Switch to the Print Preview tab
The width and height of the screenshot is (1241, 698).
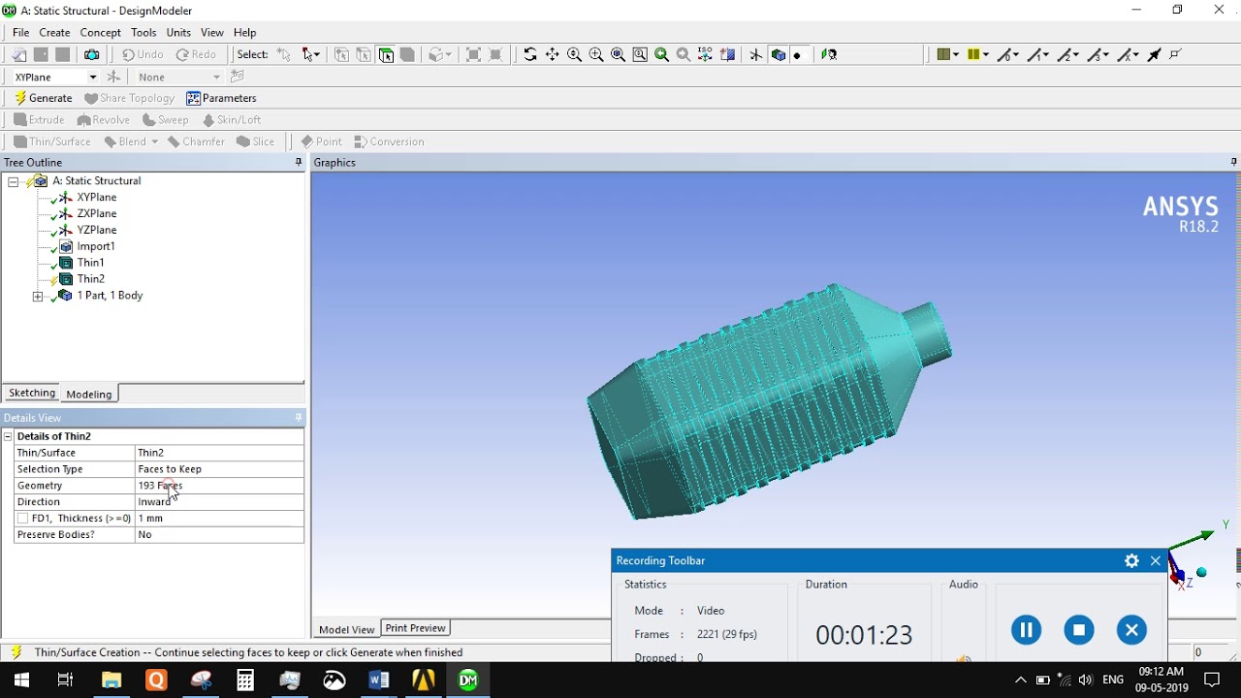coord(415,628)
